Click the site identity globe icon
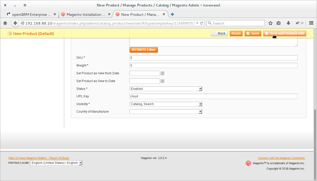 coord(23,23)
